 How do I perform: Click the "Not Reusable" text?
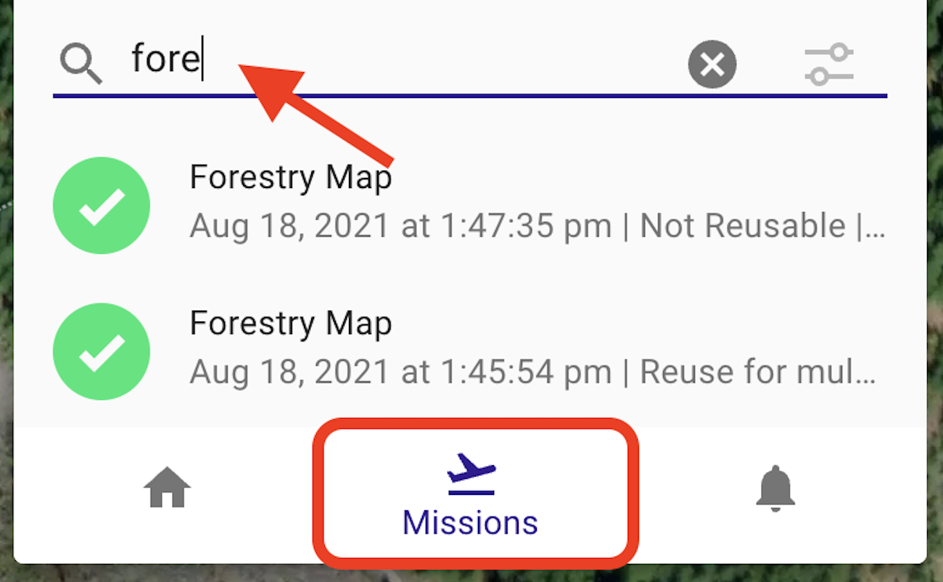(742, 226)
